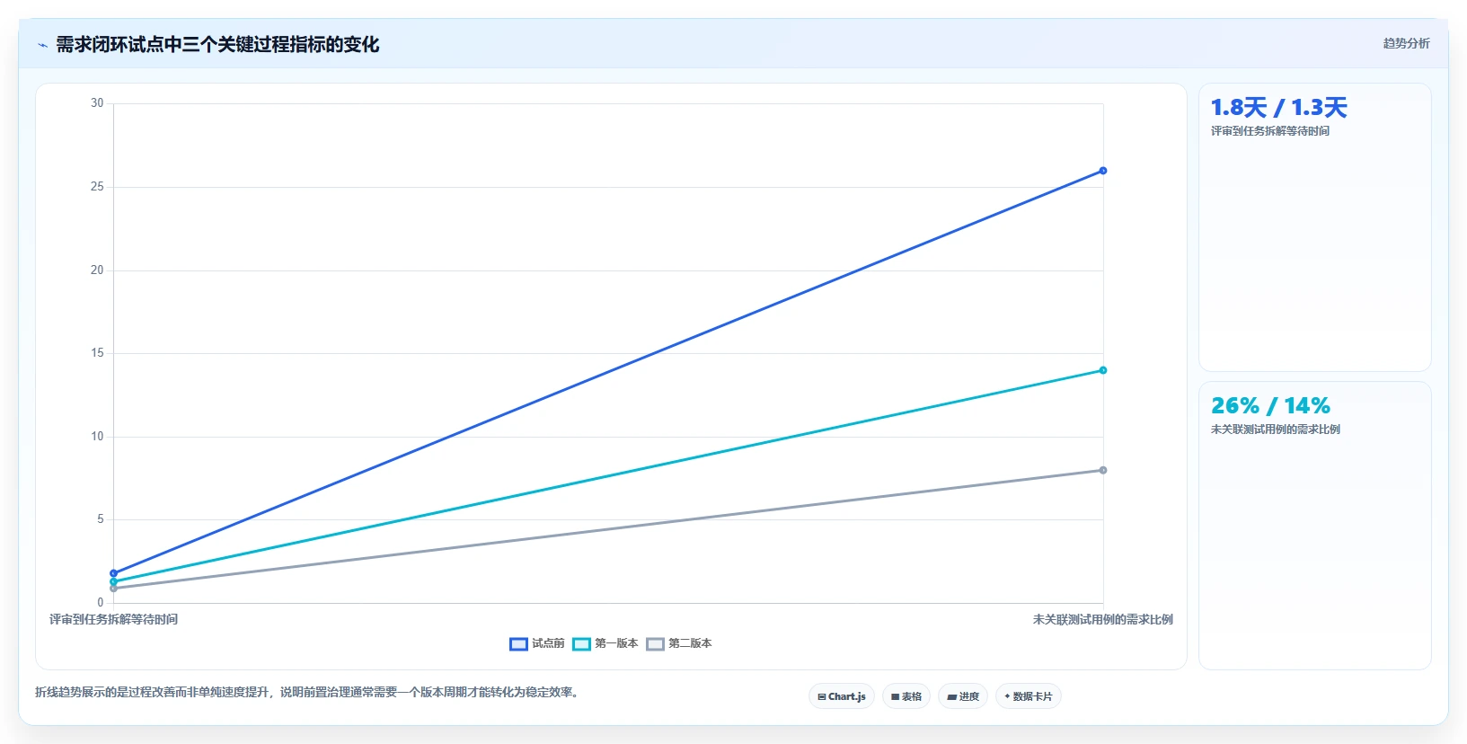
Task: Select the 第二版本 data point at value 8
Action: click(1103, 470)
